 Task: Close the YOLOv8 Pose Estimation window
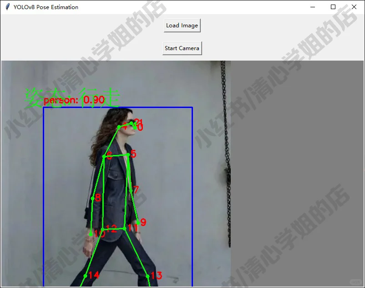click(x=354, y=7)
